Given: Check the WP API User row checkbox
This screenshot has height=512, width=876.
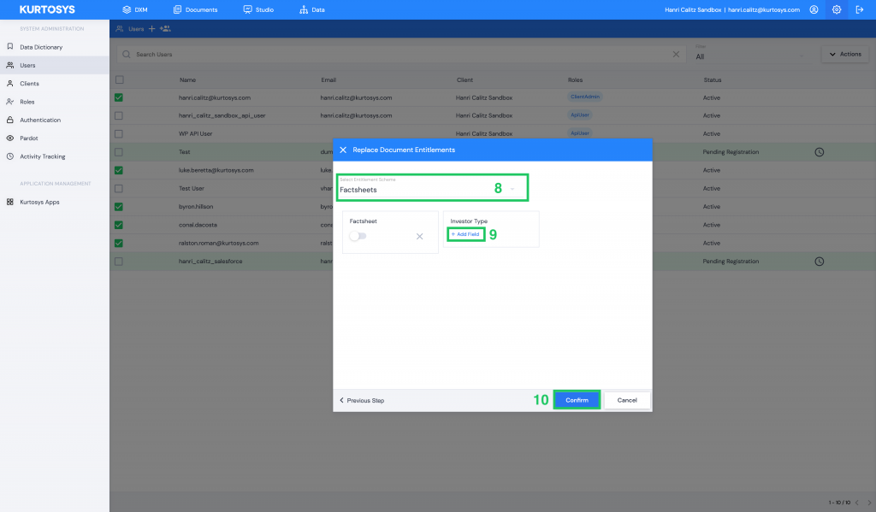Looking at the screenshot, I should (119, 134).
